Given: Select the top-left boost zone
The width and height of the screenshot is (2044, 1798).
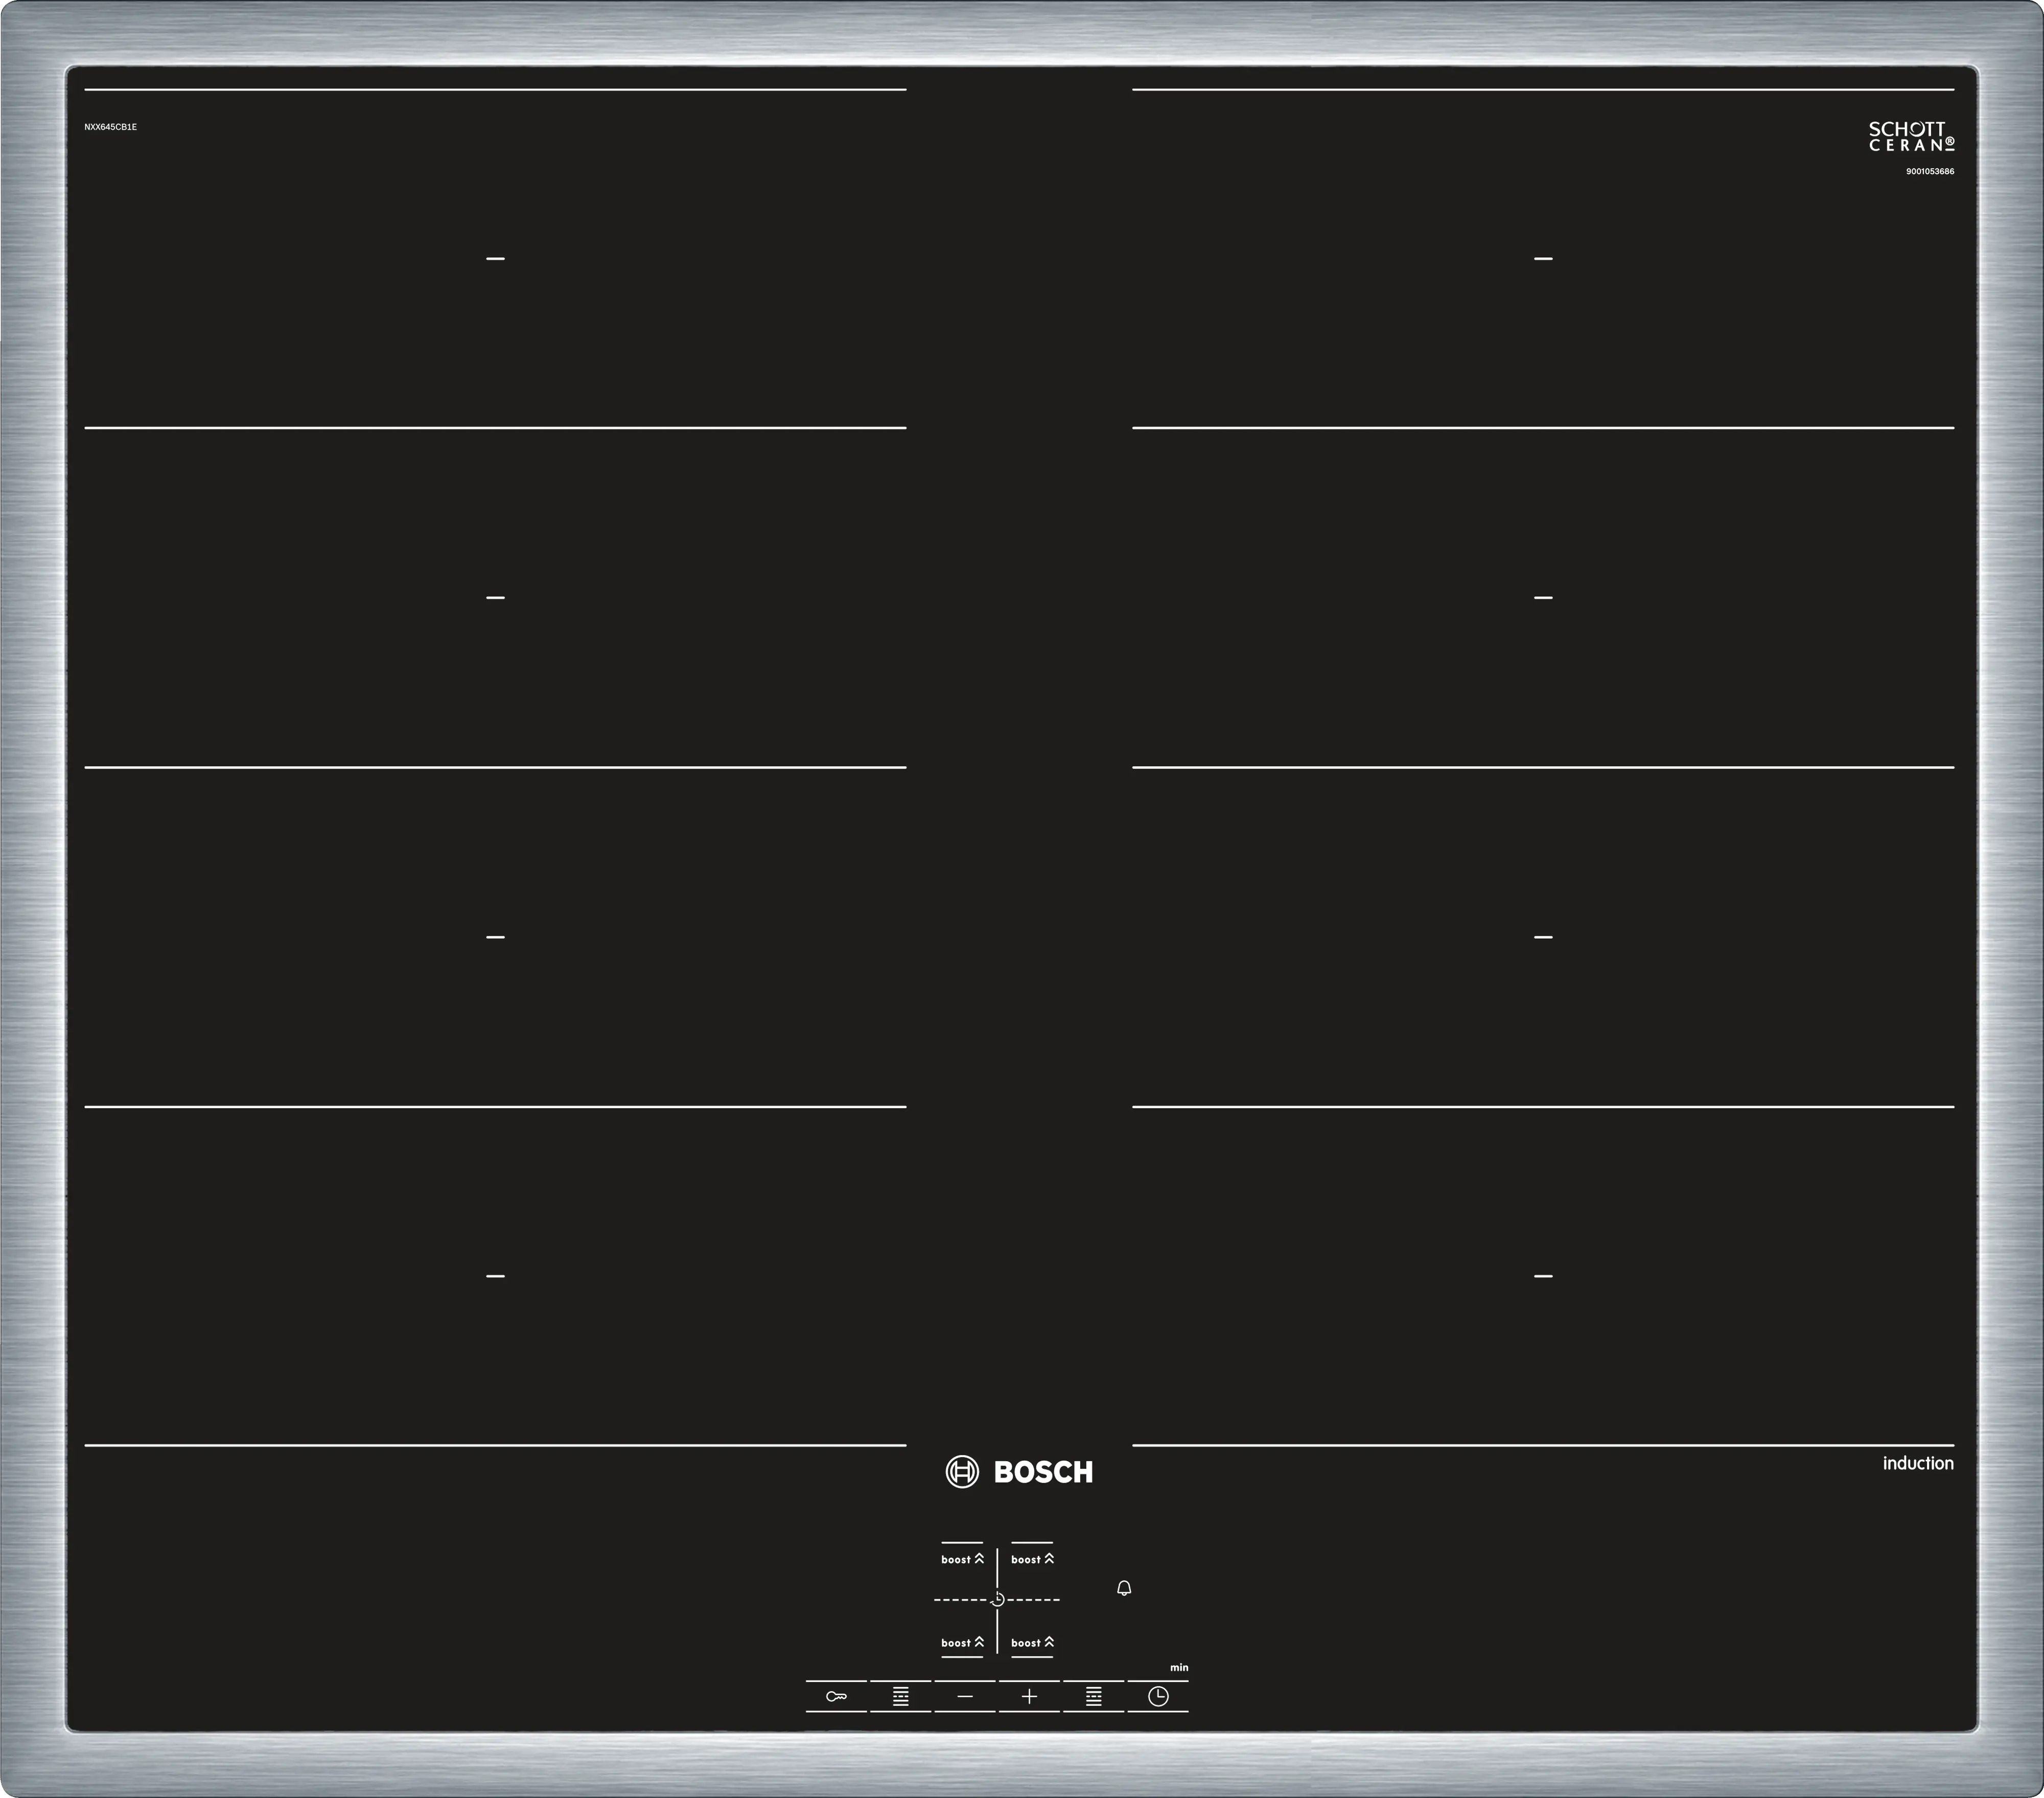Looking at the screenshot, I should pos(962,1559).
